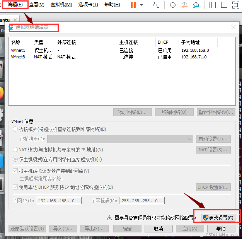Viewport: 242px width, 239px height.
Task: Click the 导入(T)... button
Action: [x=63, y=229]
